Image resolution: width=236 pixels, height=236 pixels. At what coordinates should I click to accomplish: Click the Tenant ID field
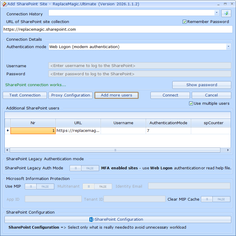point(135,199)
